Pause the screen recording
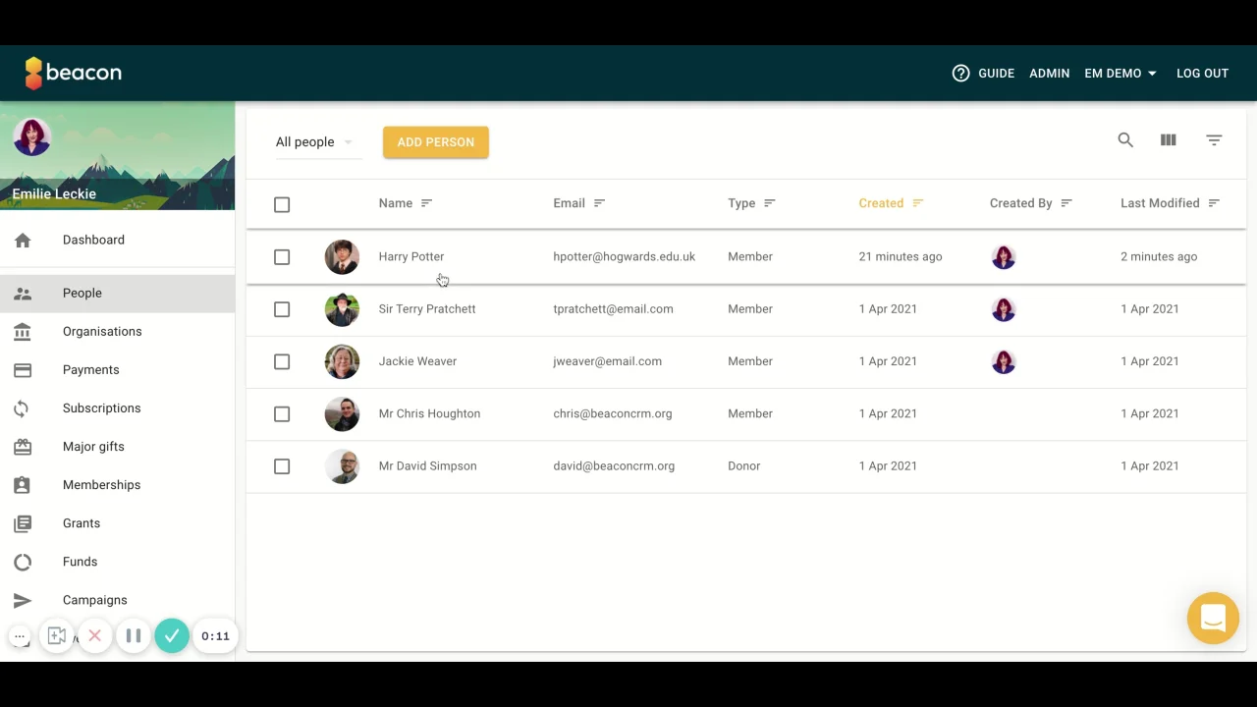 [x=134, y=636]
